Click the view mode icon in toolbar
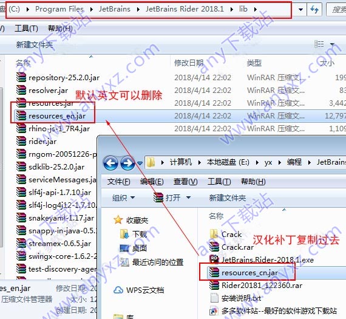 coord(319,44)
